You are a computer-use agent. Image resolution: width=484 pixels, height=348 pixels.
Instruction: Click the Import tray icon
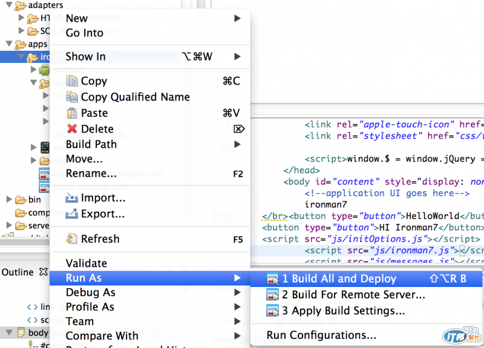point(71,198)
